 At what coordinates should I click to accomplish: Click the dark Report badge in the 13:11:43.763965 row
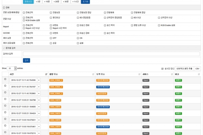coord(146,93)
